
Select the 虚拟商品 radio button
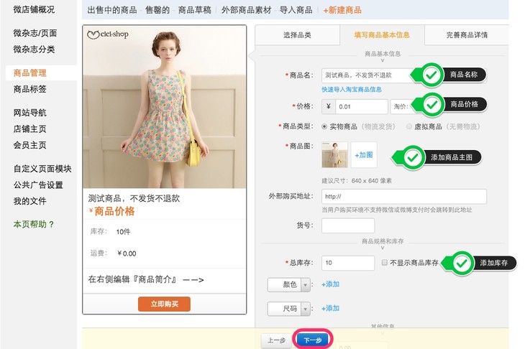click(408, 126)
